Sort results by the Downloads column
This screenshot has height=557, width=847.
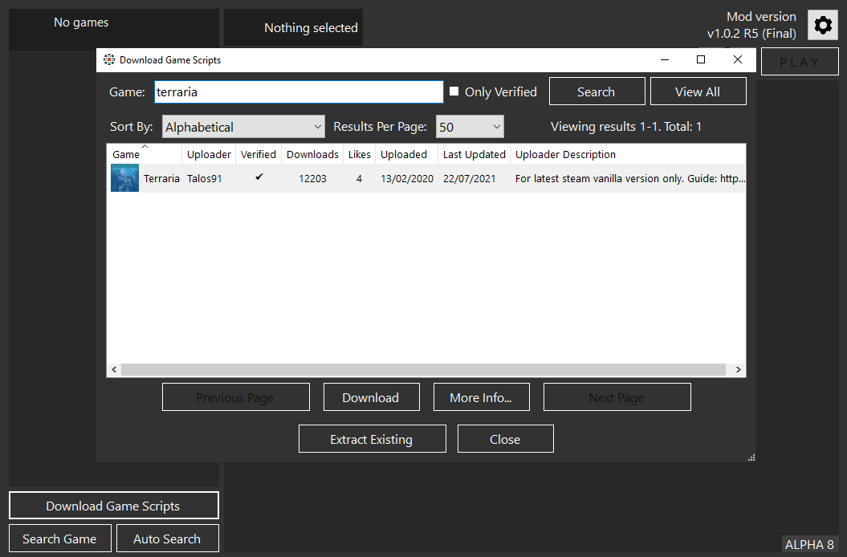[312, 154]
